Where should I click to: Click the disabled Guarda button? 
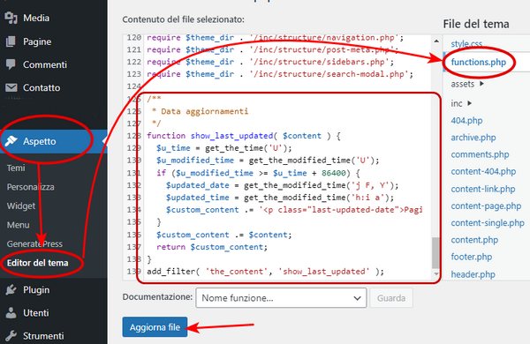coord(391,298)
